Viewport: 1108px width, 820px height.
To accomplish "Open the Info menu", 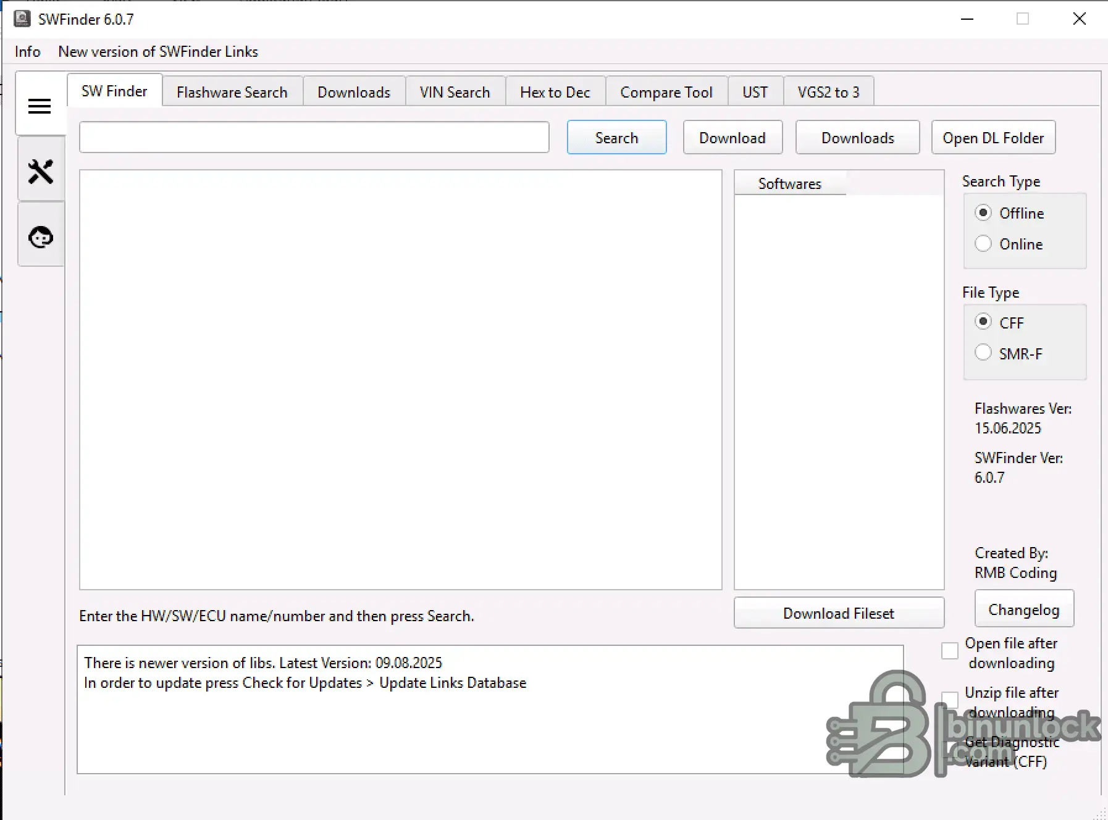I will [x=28, y=52].
